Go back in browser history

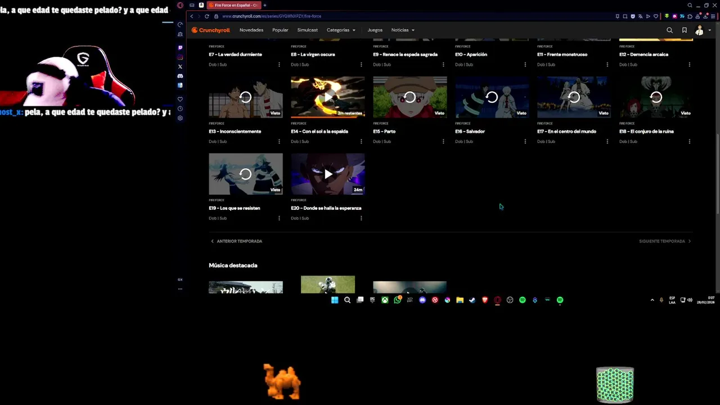point(191,16)
